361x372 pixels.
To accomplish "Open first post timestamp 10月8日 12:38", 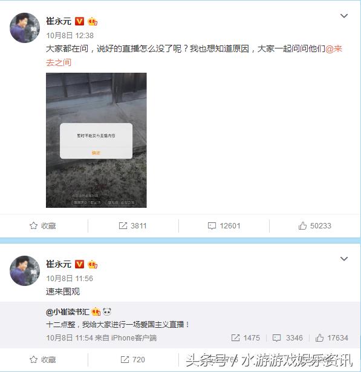I will 70,36.
